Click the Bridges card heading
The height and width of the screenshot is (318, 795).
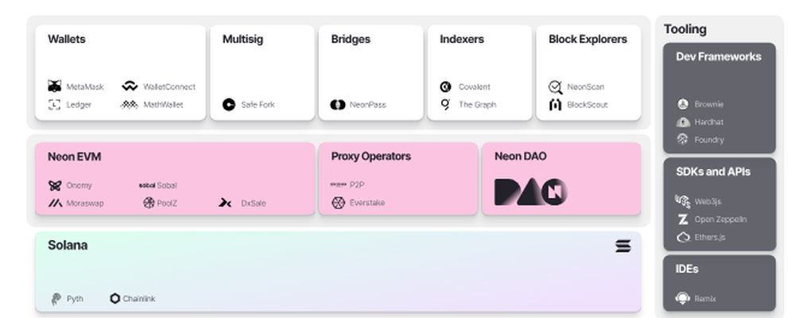pos(351,39)
